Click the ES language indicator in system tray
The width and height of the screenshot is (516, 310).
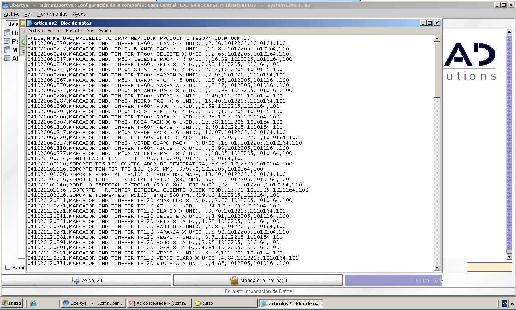click(505, 303)
